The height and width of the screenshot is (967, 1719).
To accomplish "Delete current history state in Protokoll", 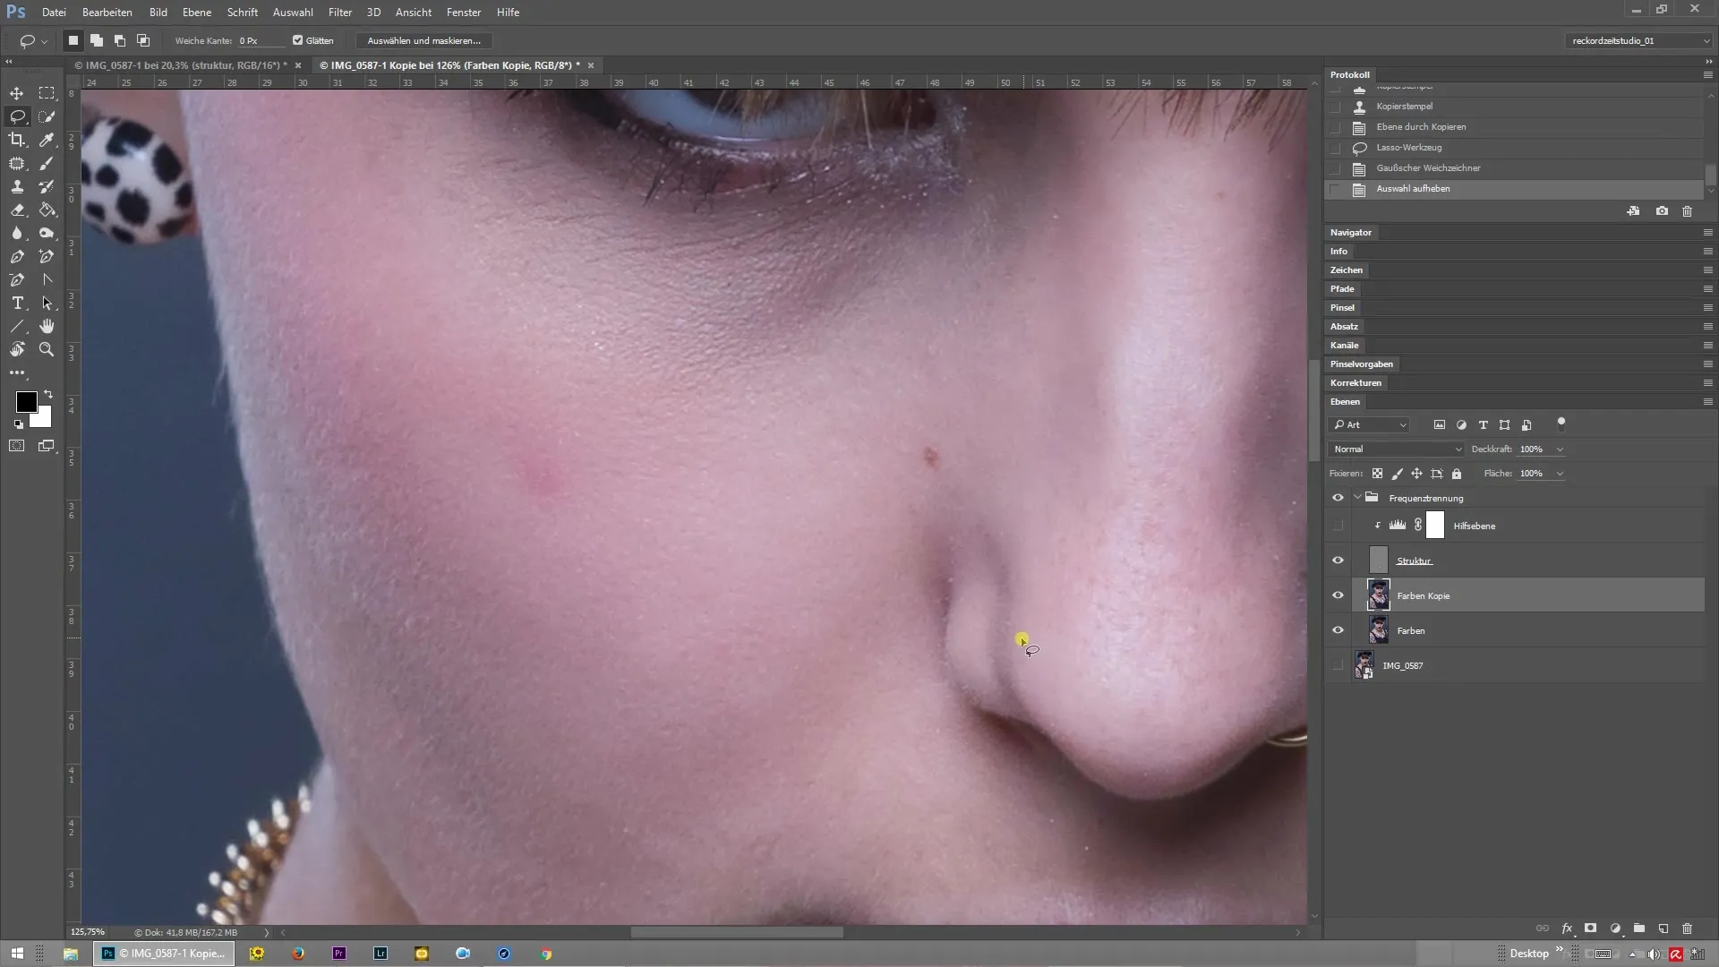I will point(1688,211).
